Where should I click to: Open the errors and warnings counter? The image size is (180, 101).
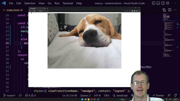pyautogui.click(x=30, y=95)
